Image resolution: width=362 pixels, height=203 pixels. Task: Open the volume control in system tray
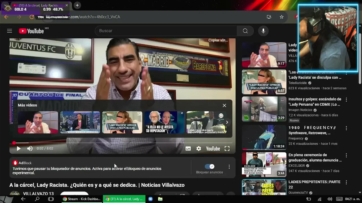[330, 199]
